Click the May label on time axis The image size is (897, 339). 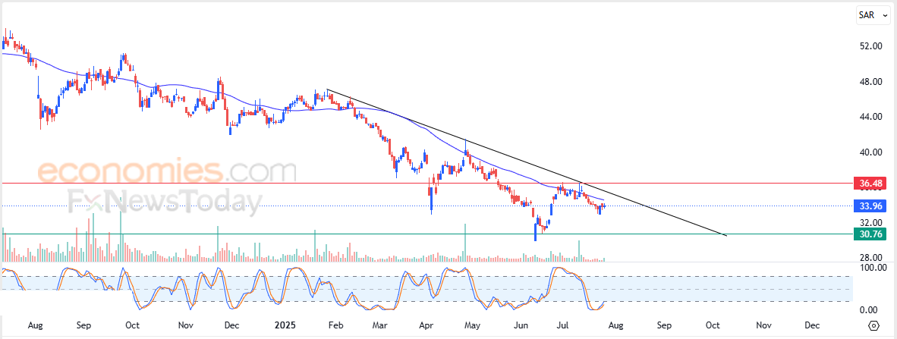click(472, 325)
